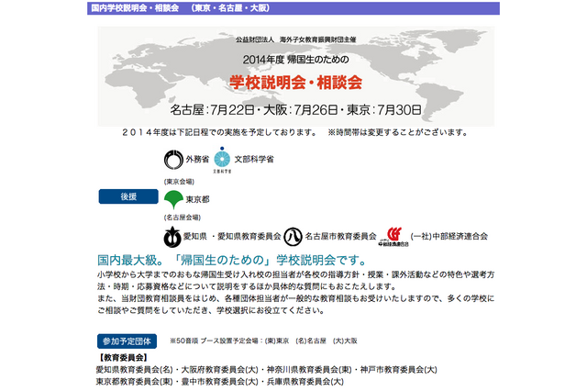Click the 名古屋市 circle-eight emblem

click(293, 237)
